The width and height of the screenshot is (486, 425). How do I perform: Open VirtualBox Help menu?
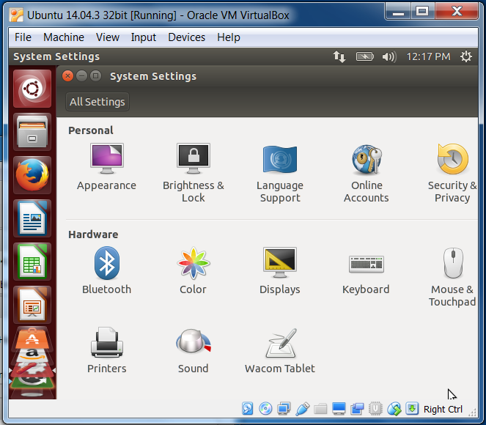click(229, 37)
